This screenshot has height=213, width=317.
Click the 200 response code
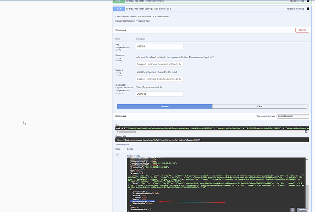[x=117, y=155]
